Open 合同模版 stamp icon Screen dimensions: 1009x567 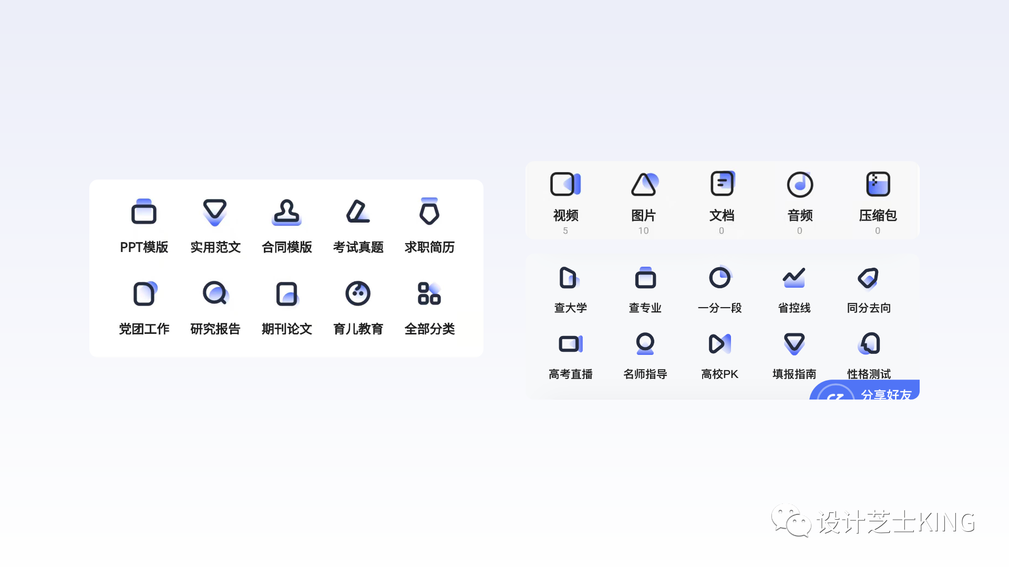(x=286, y=212)
